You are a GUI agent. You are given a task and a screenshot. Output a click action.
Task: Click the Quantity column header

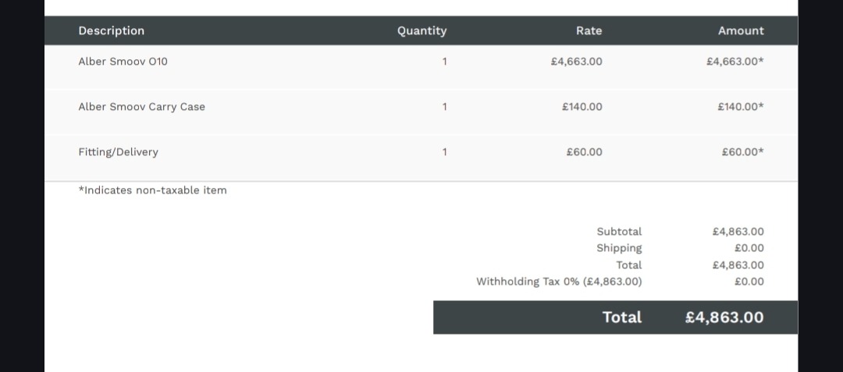pos(421,30)
